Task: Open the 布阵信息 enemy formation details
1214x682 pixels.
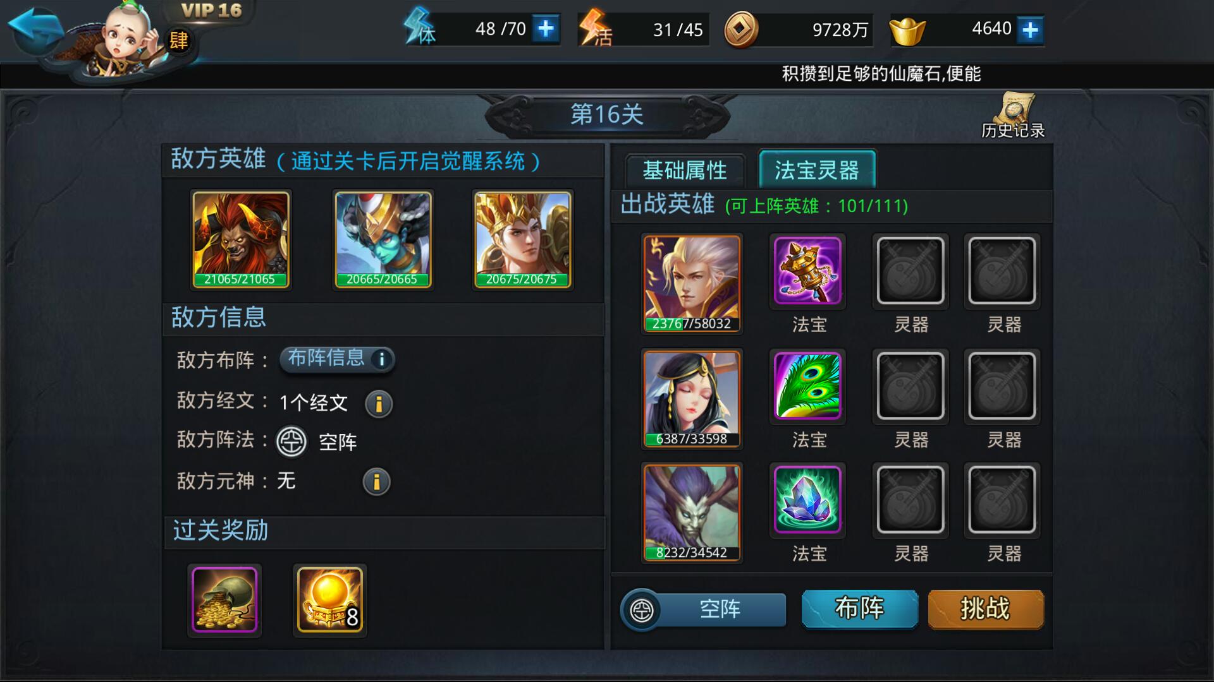Action: (x=338, y=359)
